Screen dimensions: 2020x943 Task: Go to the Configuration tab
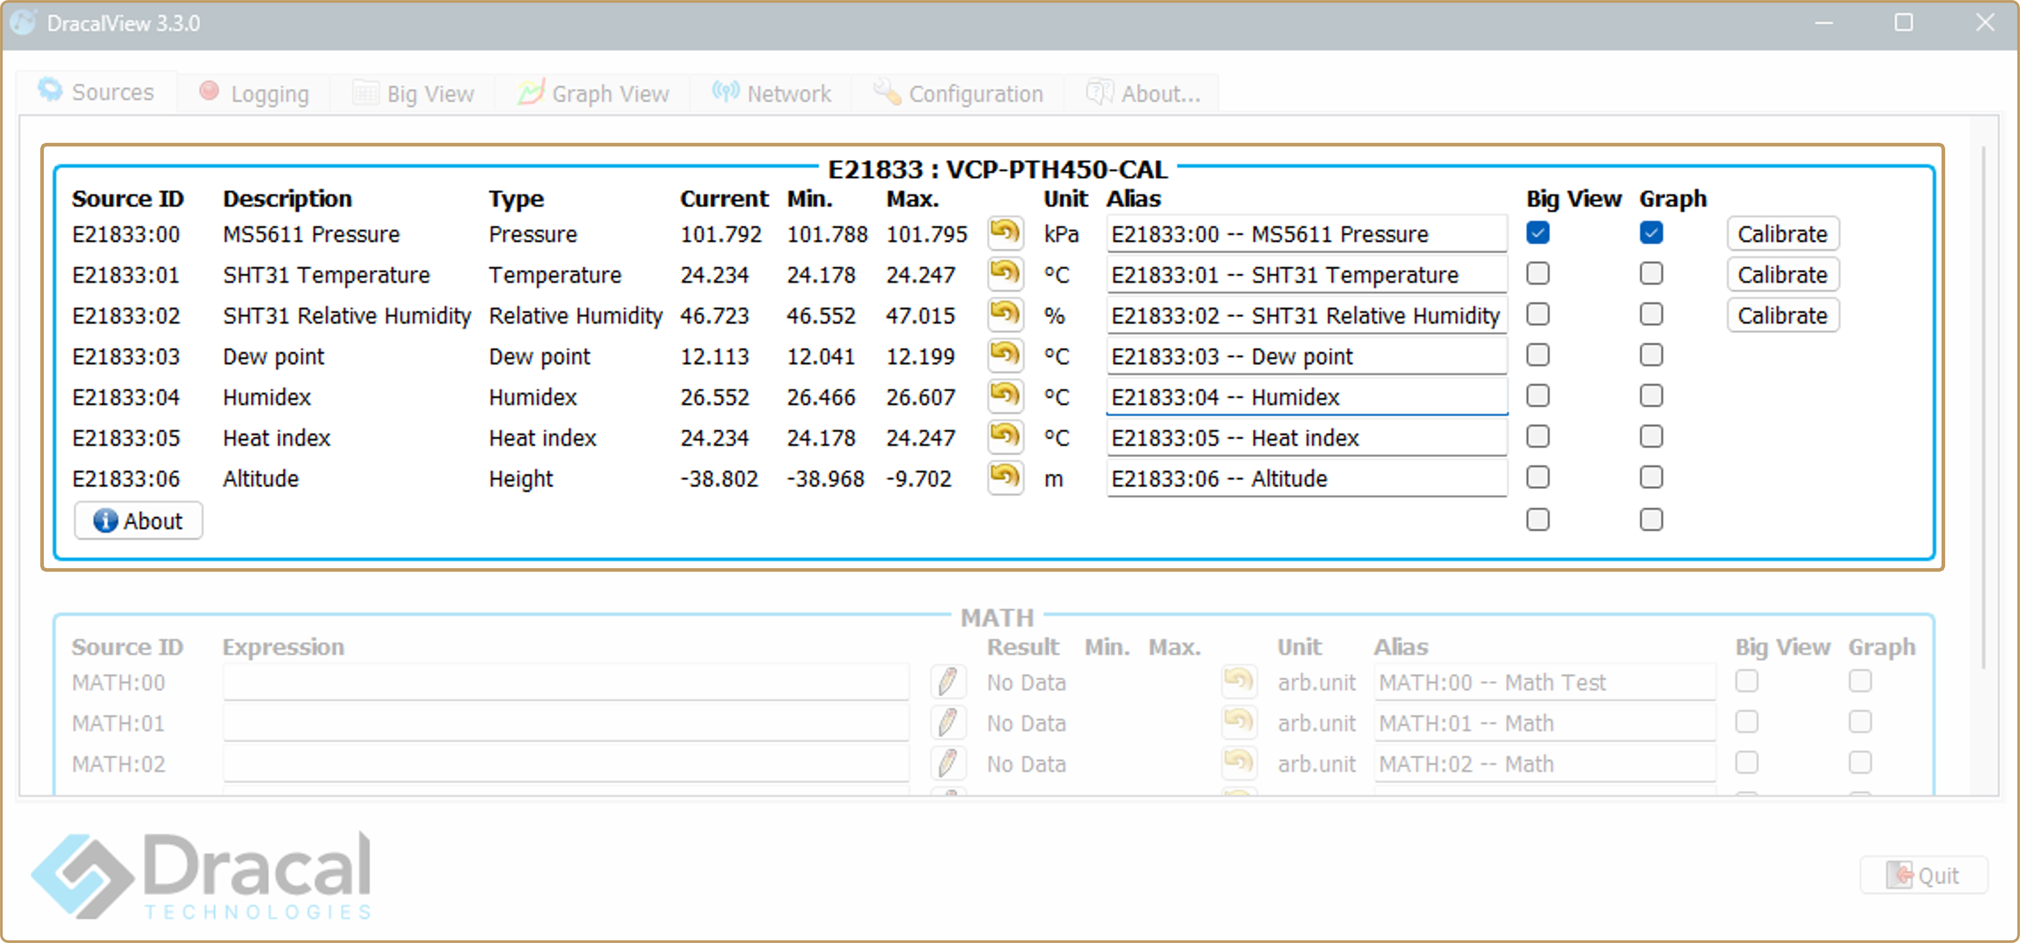click(x=958, y=93)
